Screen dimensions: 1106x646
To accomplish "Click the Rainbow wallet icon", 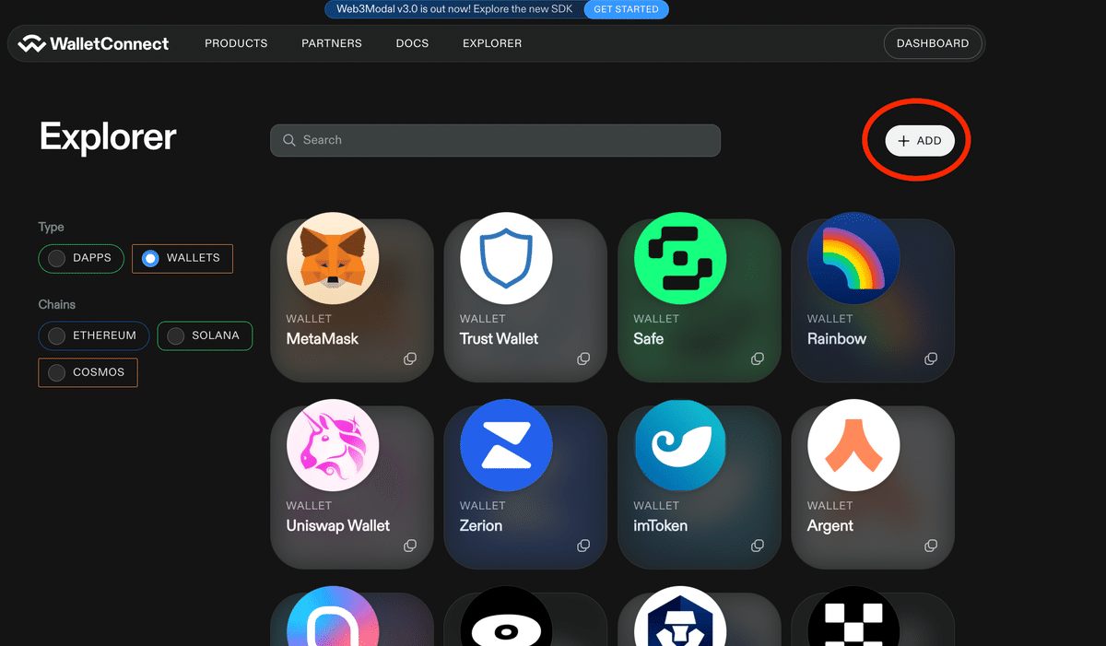I will [853, 258].
